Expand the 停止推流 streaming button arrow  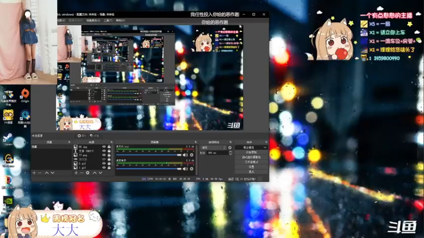[265, 148]
